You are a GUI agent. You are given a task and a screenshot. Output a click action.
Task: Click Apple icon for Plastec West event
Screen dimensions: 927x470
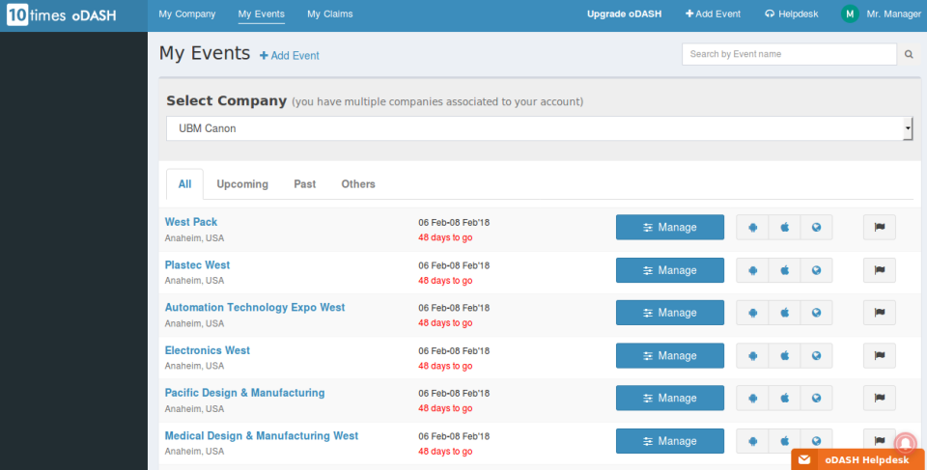tap(784, 270)
